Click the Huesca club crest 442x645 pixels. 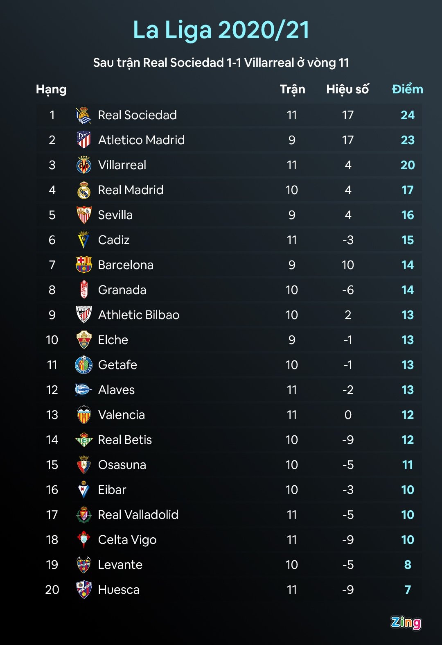point(84,590)
